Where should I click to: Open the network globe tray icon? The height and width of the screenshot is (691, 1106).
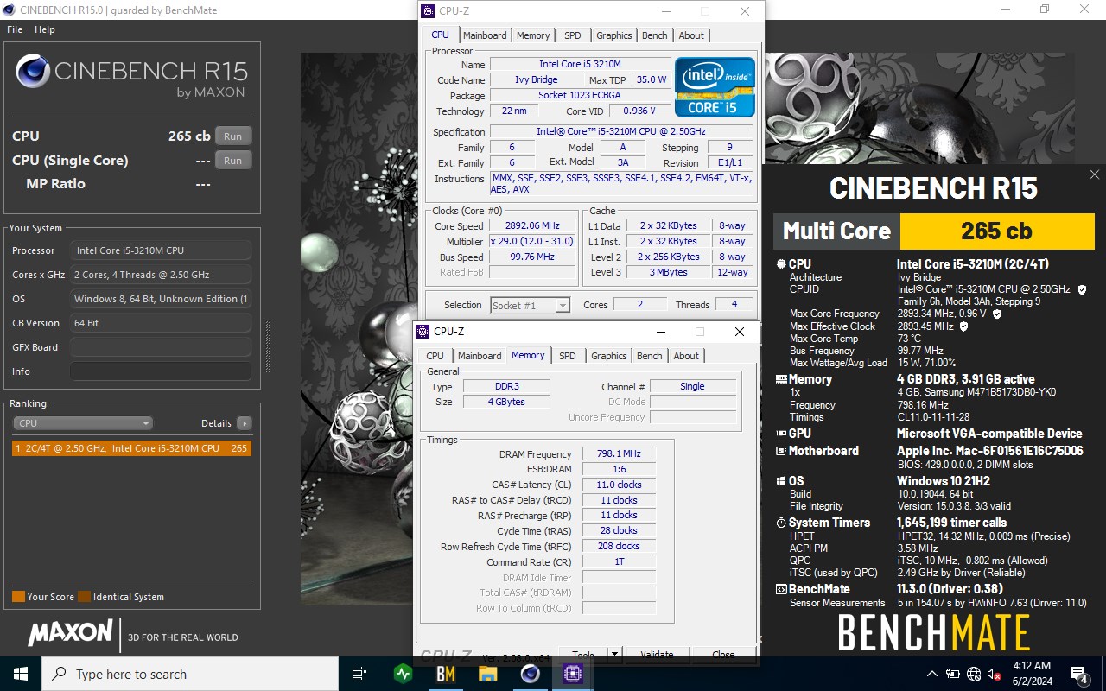(974, 674)
